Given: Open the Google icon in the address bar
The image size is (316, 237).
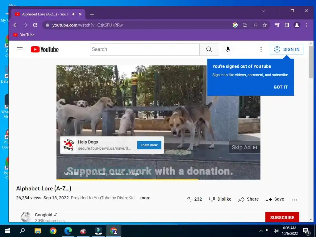Looking at the screenshot, I should coord(235,25).
